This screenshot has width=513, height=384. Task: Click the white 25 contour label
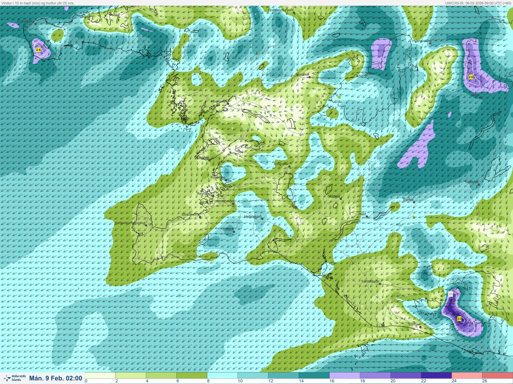click(450, 294)
